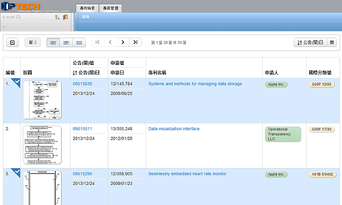The image size is (342, 205).
Task: Click the door logout icon
Action: click(65, 17)
